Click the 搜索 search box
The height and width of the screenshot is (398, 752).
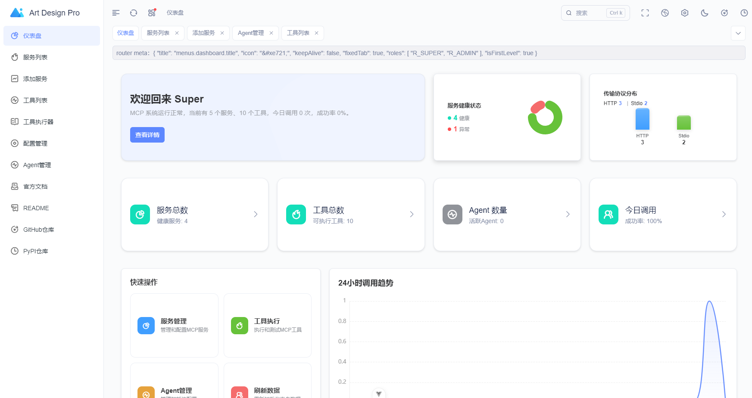(x=589, y=13)
